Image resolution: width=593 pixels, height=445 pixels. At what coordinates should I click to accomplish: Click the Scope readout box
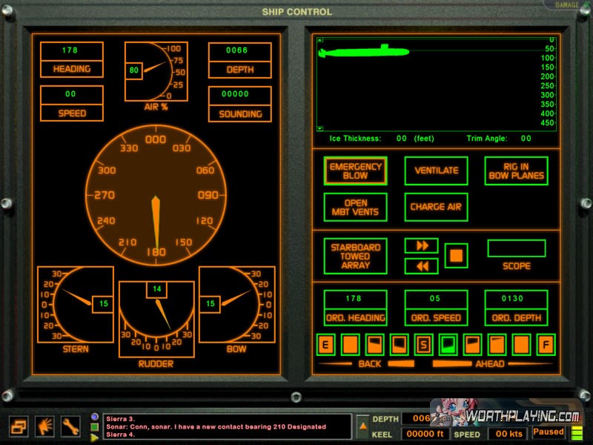pyautogui.click(x=516, y=248)
